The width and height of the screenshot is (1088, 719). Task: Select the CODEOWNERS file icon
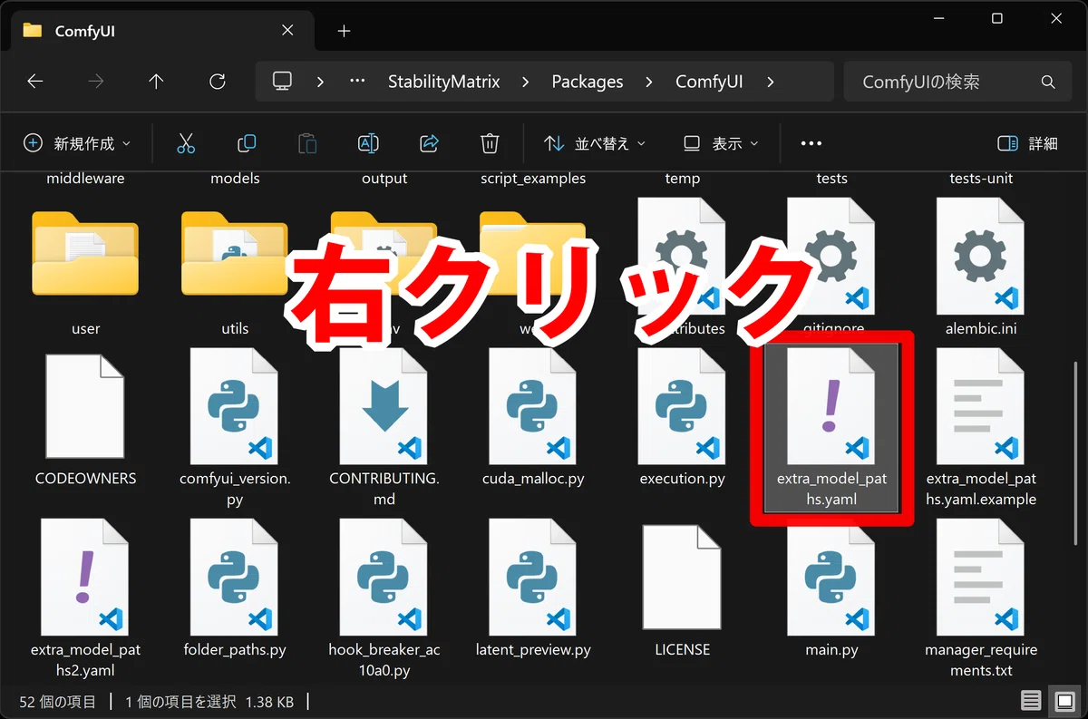point(85,406)
